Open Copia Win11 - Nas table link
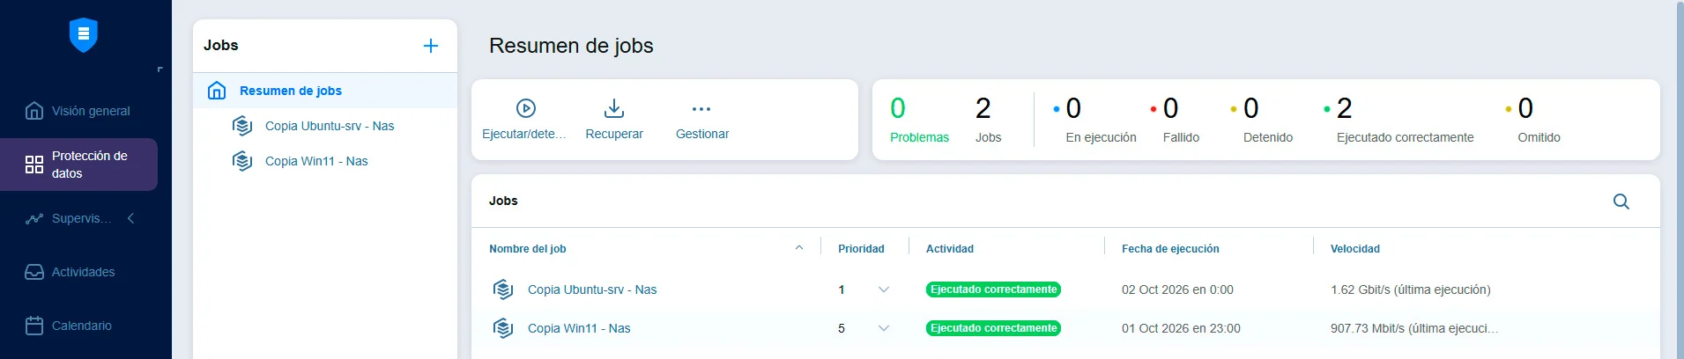 (x=579, y=328)
